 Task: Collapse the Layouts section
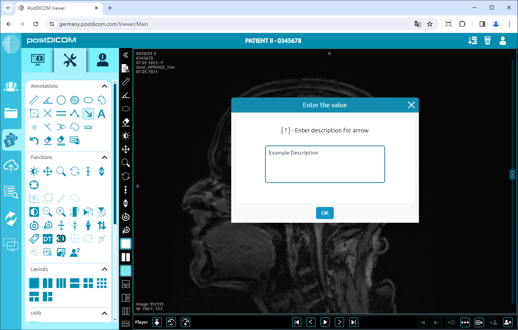pyautogui.click(x=104, y=269)
